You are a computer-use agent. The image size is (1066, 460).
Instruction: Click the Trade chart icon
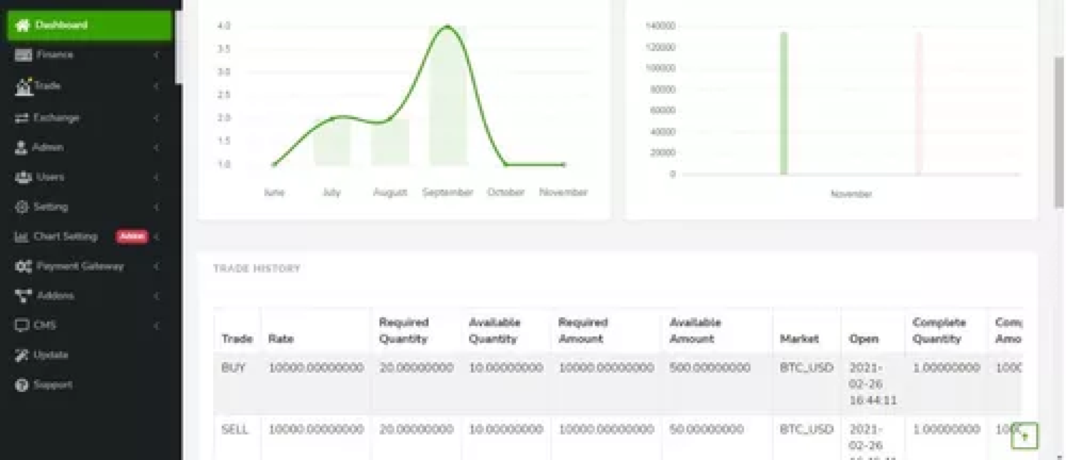tap(23, 87)
